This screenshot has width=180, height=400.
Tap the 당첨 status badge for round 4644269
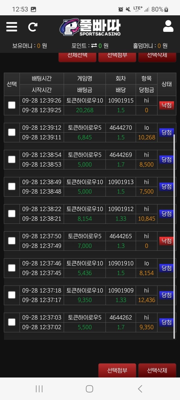tap(166, 159)
